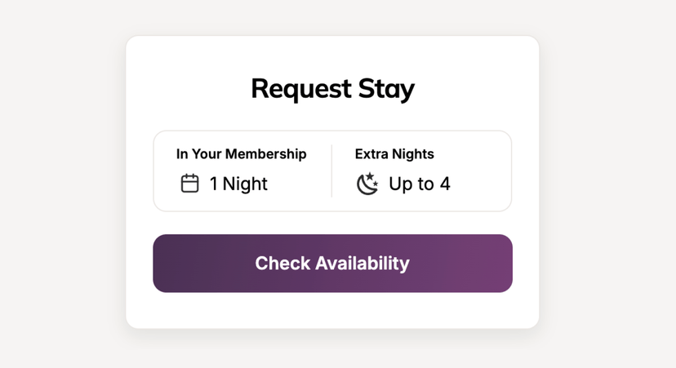
Task: Click the calendar icon beside 1 Night
Action: [189, 184]
